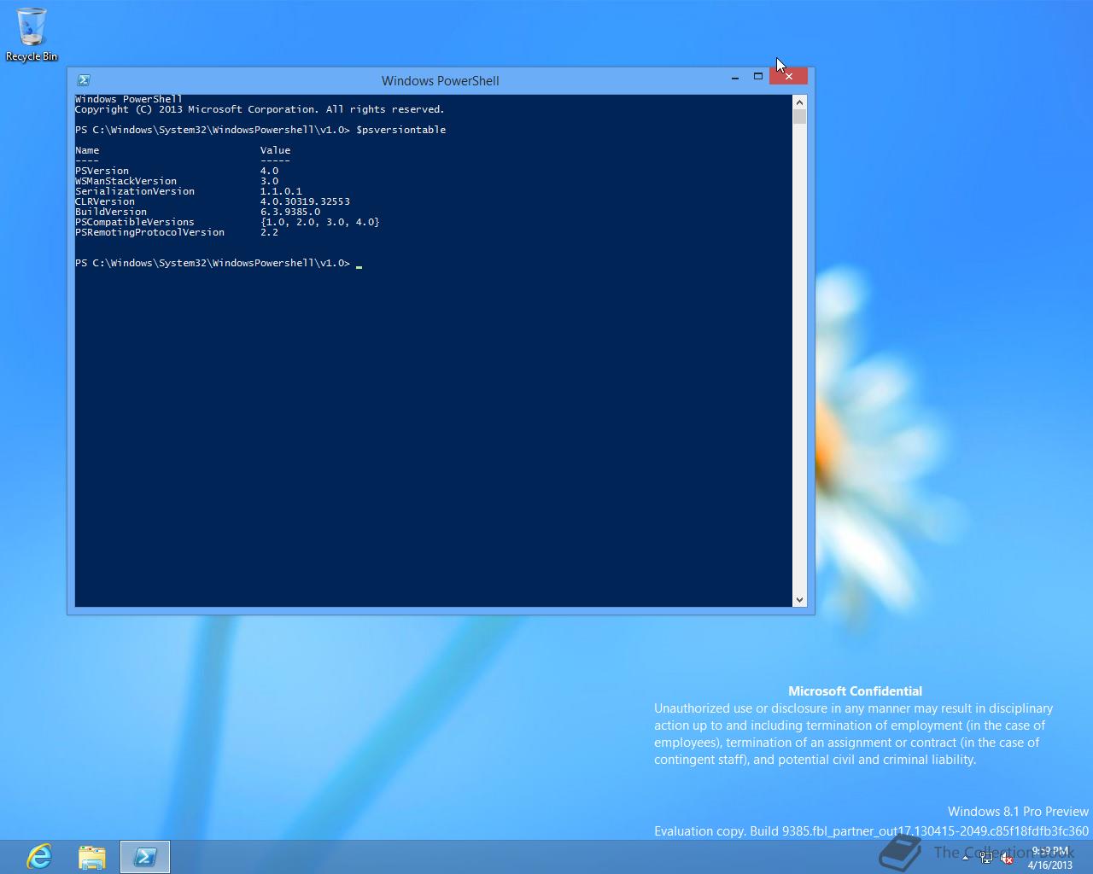Click the bottom prompt's blinking cursor
Screen dimensions: 1093x874
pos(359,265)
